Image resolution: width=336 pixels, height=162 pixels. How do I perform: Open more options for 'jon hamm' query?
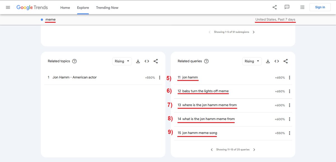point(290,78)
